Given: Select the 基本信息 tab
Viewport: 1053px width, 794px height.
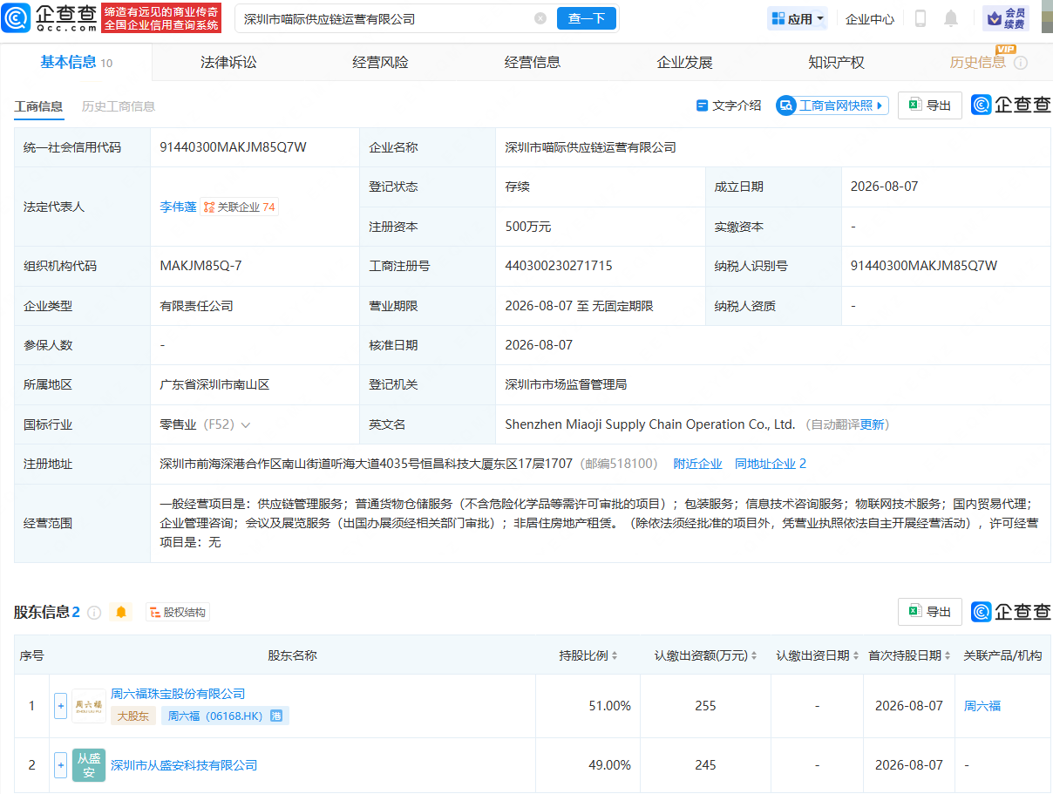Looking at the screenshot, I should click(x=76, y=62).
